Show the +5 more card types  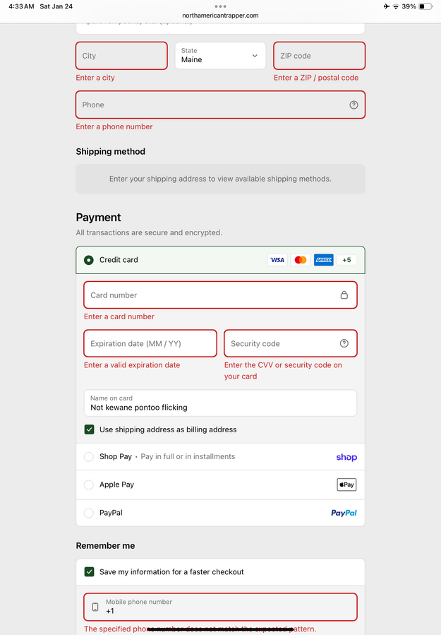tap(346, 260)
